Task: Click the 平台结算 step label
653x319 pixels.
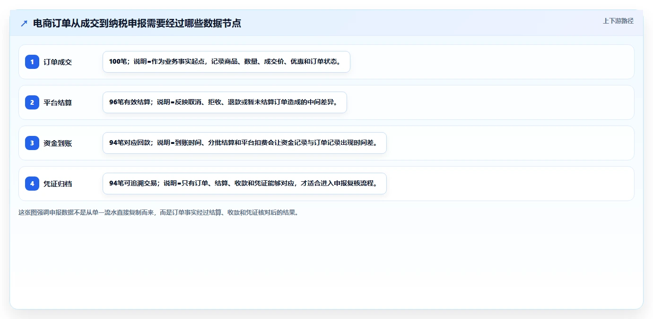Action: [58, 102]
